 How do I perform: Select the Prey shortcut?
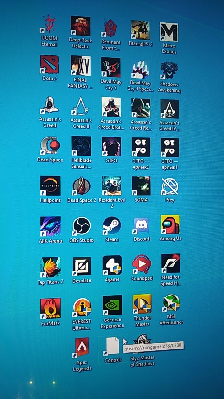pos(170,186)
